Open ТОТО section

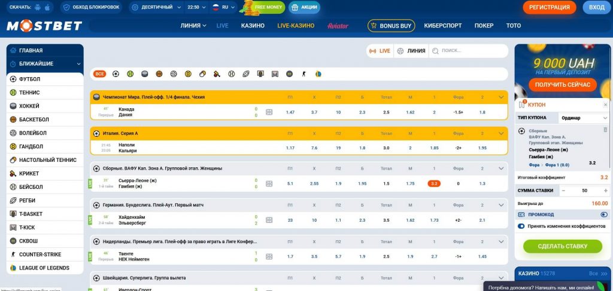coord(513,26)
